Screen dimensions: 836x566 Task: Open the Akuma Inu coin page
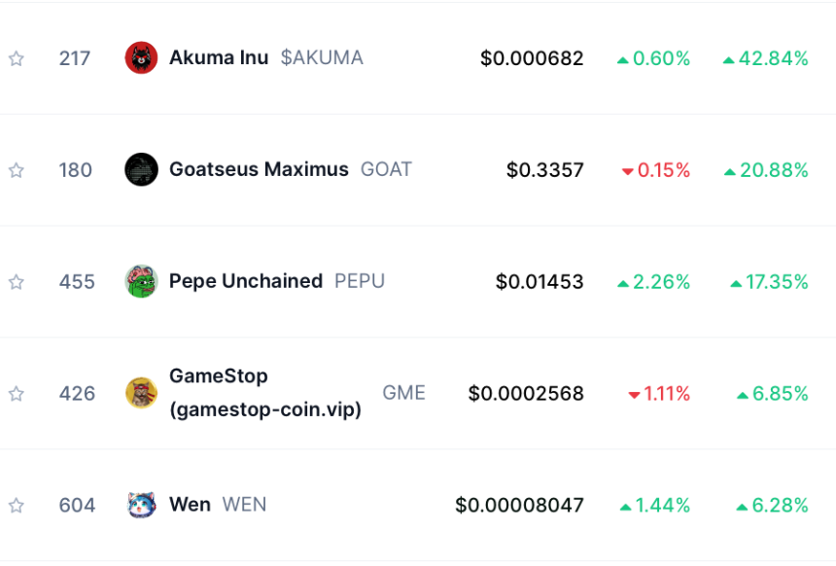219,57
